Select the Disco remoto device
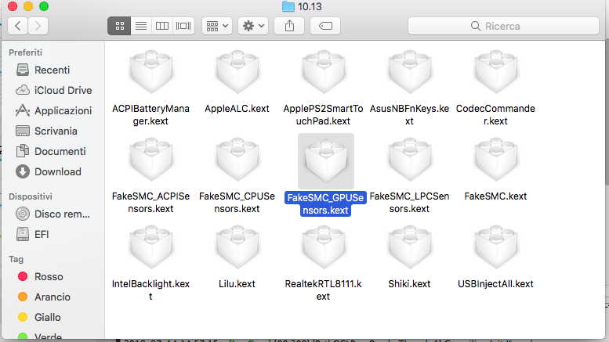Screen dimensions: 609x342 click(53, 214)
